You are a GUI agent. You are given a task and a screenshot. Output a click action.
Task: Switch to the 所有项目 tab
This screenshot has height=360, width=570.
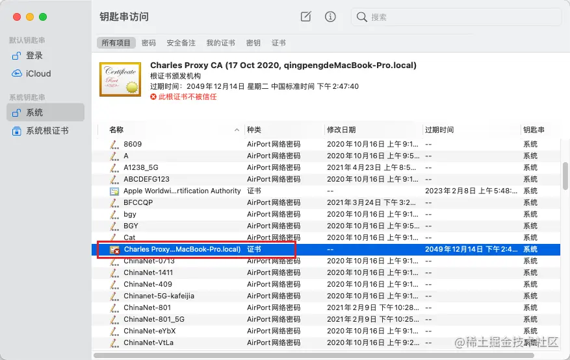pyautogui.click(x=116, y=43)
